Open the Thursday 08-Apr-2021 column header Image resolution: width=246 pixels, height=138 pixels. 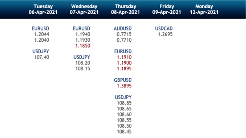coord(125,9)
